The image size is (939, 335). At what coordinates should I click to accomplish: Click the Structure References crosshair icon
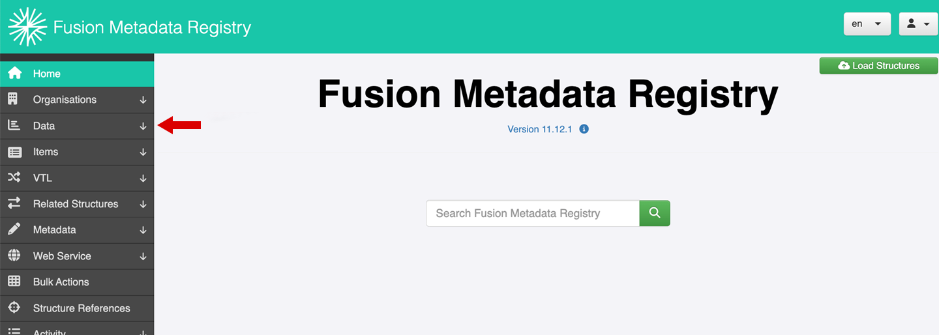click(x=14, y=308)
